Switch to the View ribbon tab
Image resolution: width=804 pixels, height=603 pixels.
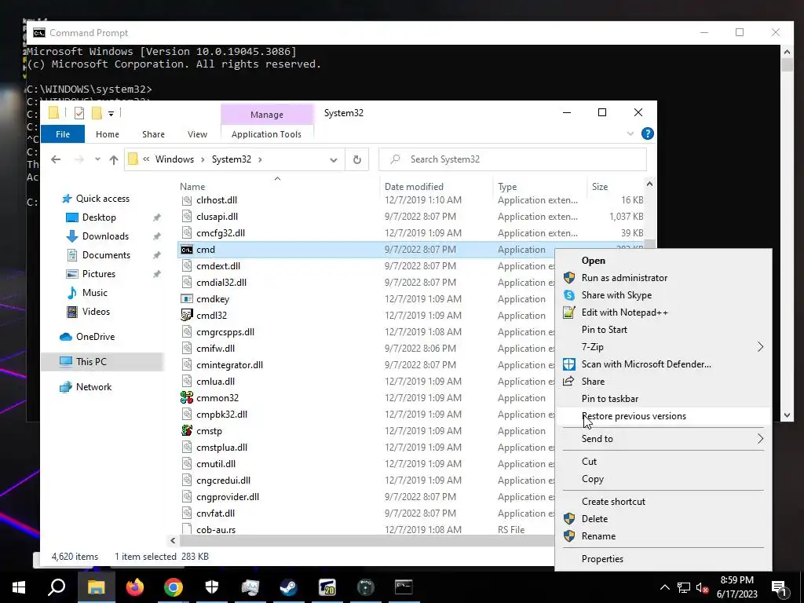coord(197,134)
